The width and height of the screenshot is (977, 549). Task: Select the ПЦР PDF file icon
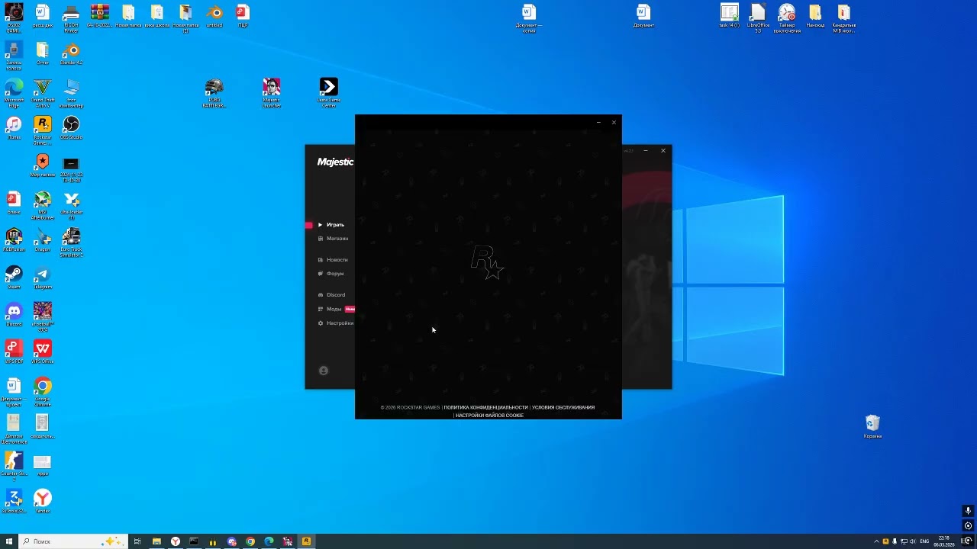243,16
